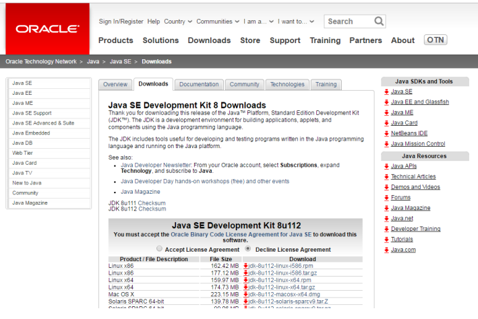Image resolution: width=478 pixels, height=319 pixels.
Task: Click Java Magazine link under See also
Action: click(x=140, y=192)
